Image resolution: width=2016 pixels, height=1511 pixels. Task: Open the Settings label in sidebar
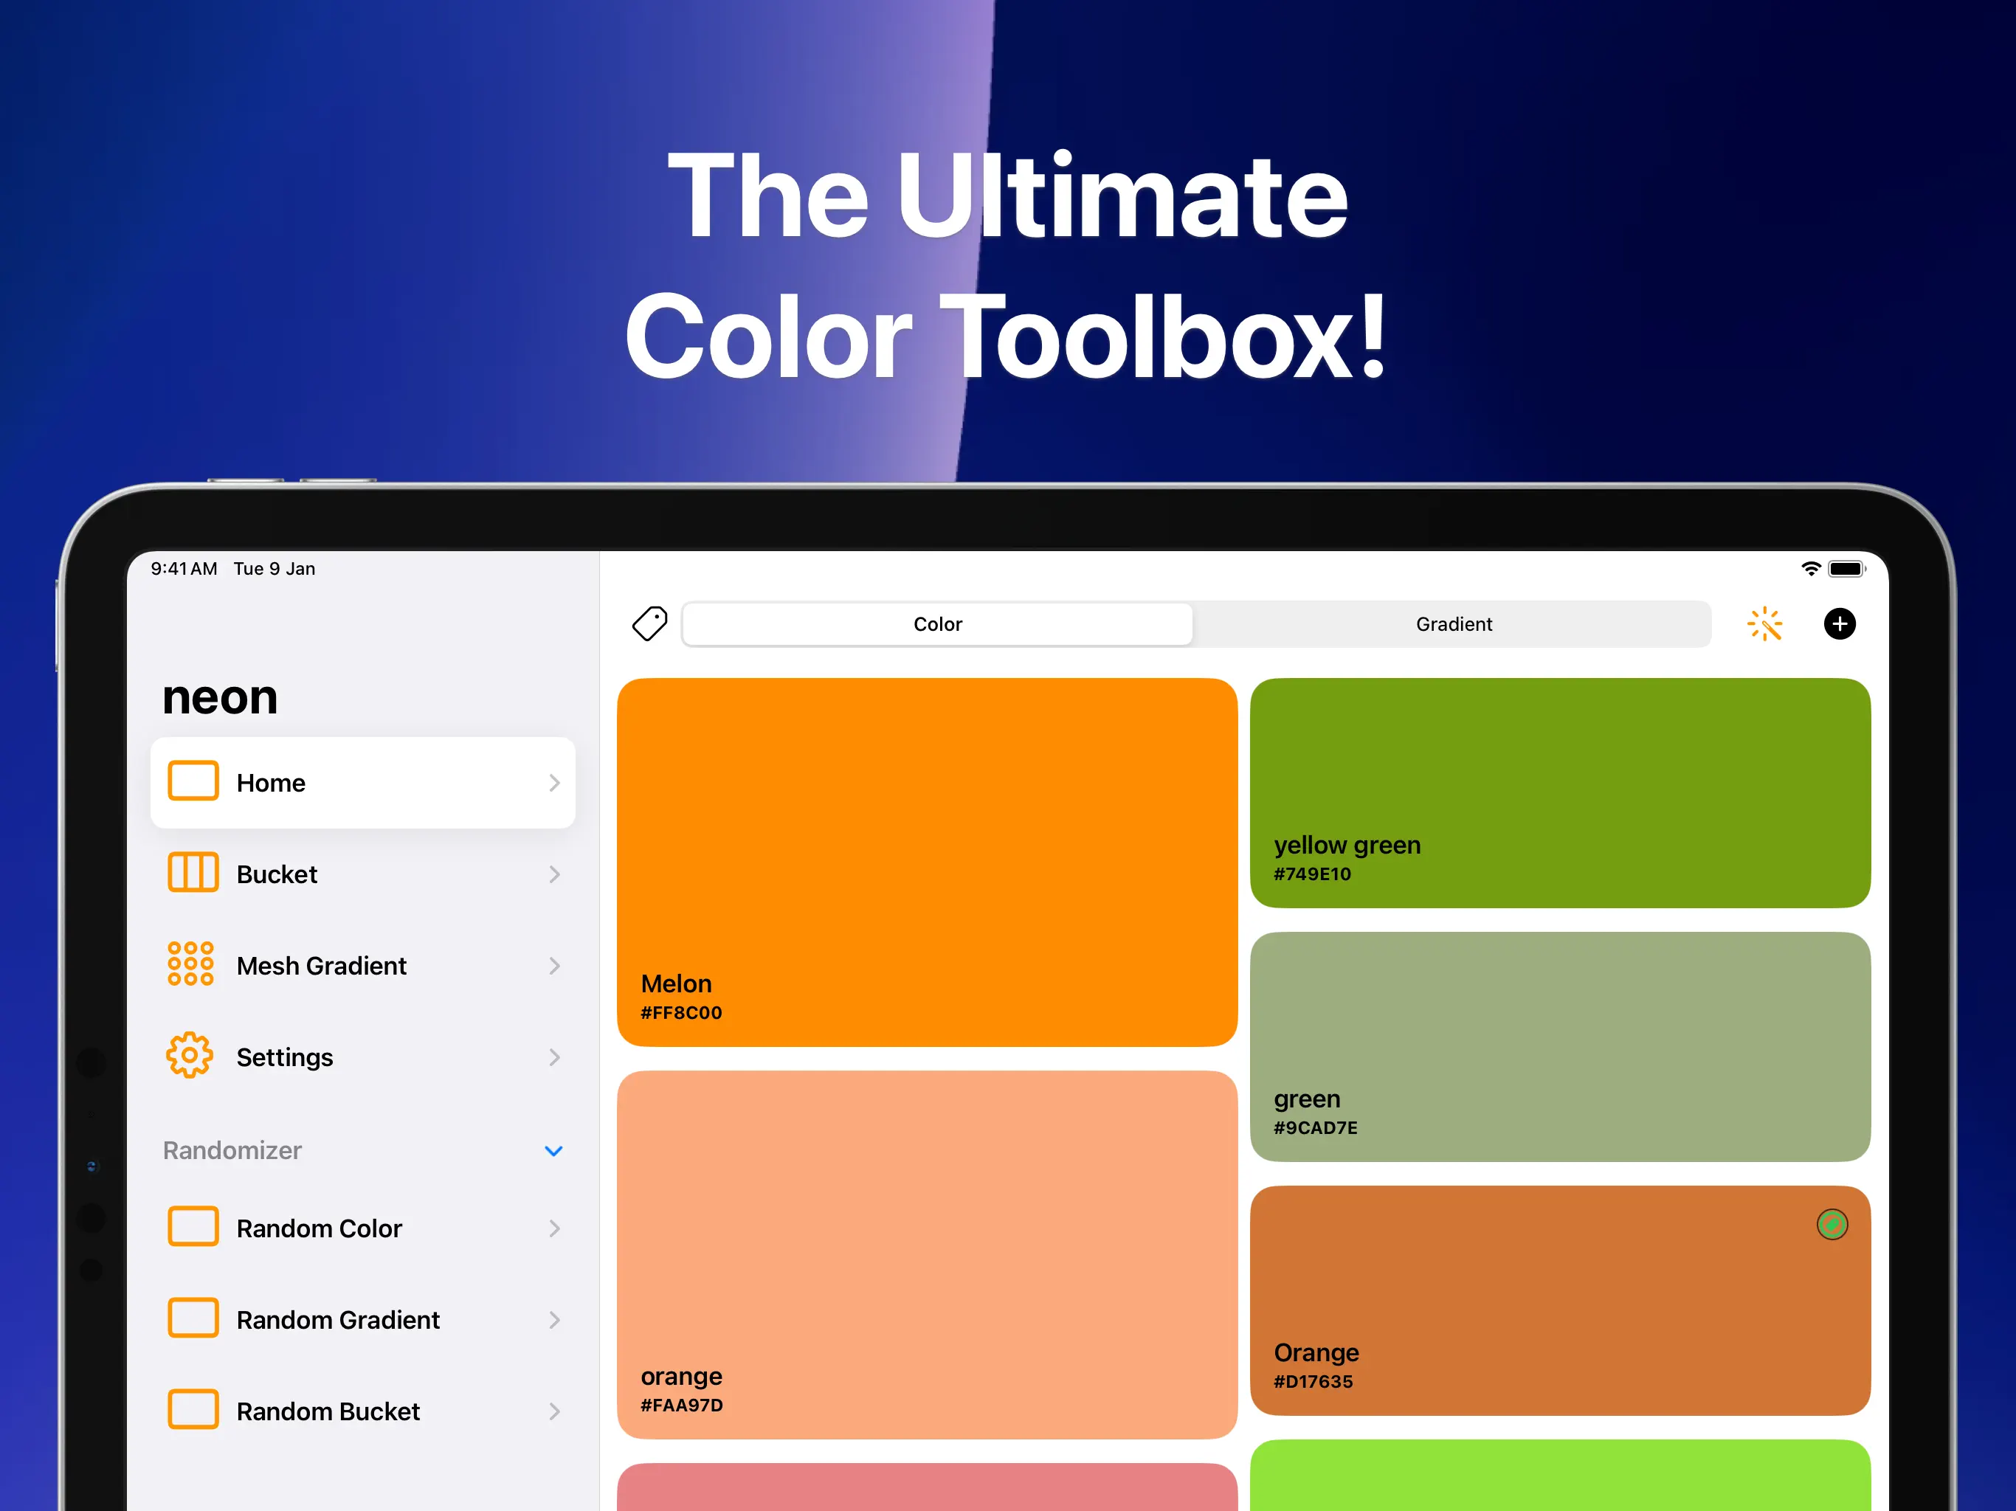coord(284,1057)
